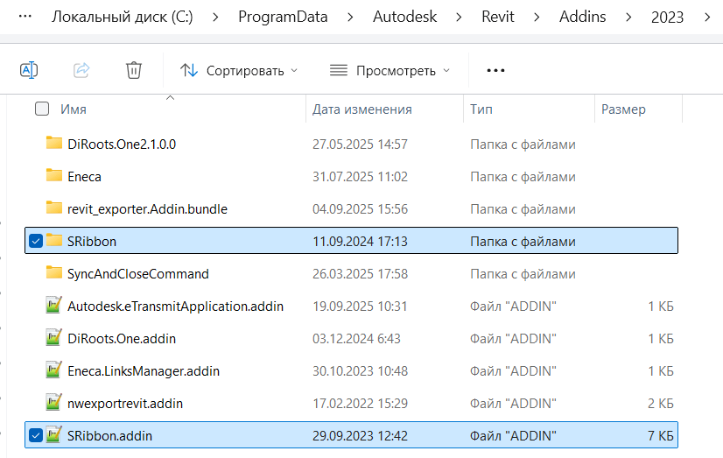723x458 pixels.
Task: Select Eneca.LinksManager.addin file icon
Action: 54,370
